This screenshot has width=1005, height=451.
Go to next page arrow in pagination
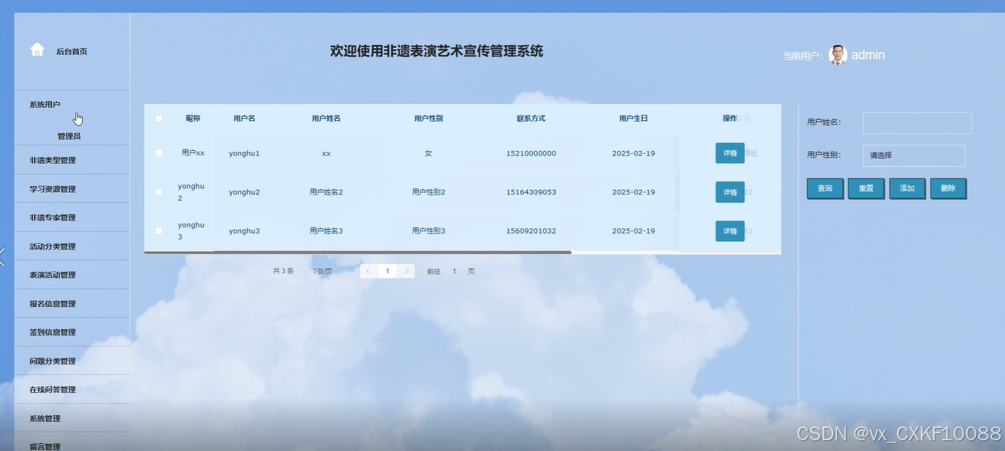coord(407,271)
